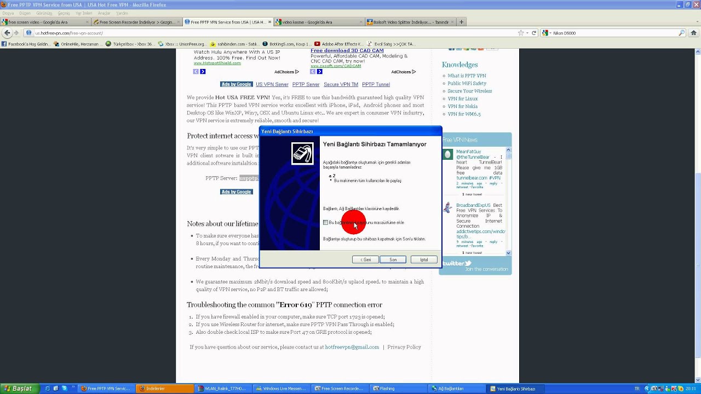Open 'VPN for Nokia' link
The width and height of the screenshot is (701, 394).
463,106
